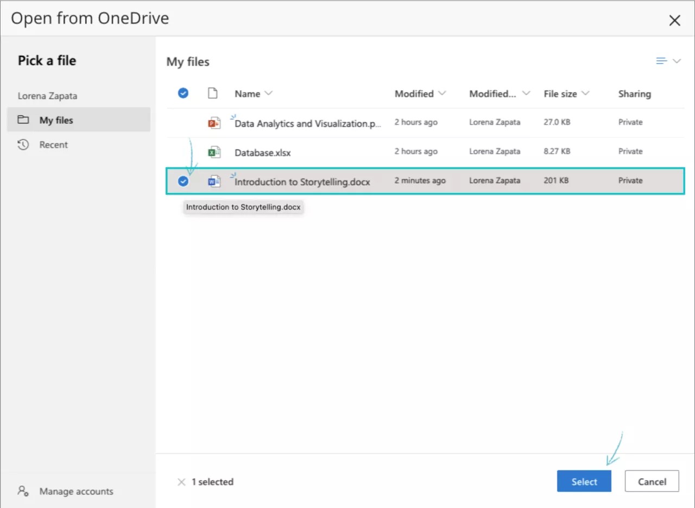Click the Modified by column chevron

pyautogui.click(x=526, y=93)
